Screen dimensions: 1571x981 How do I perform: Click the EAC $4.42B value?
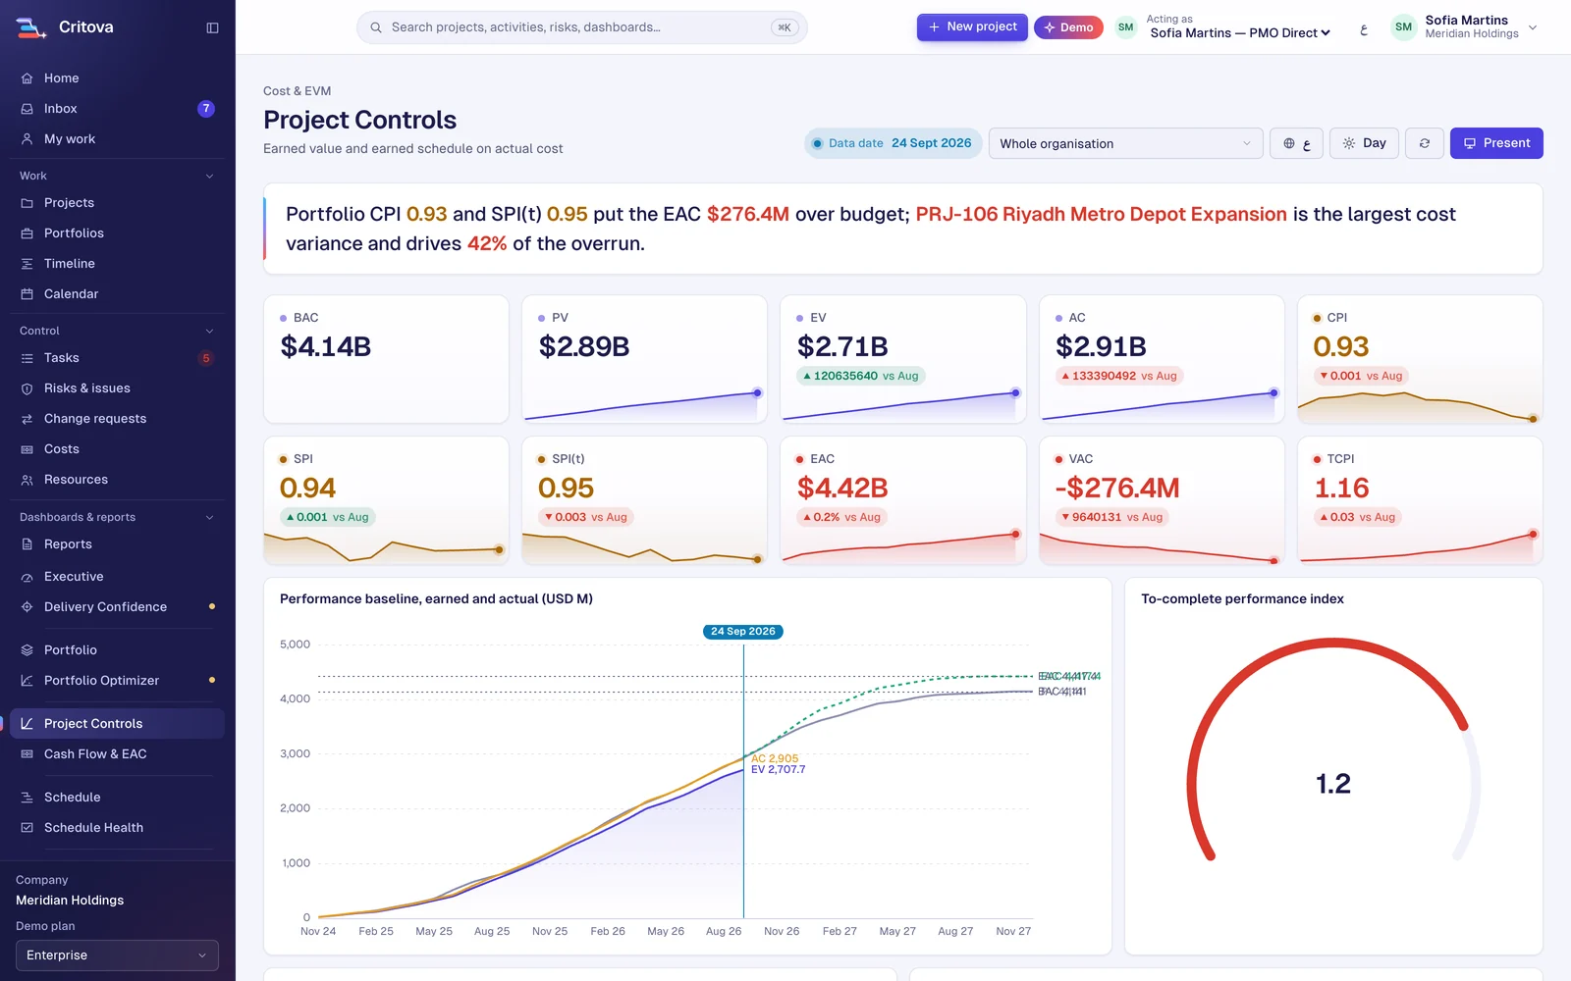(842, 489)
